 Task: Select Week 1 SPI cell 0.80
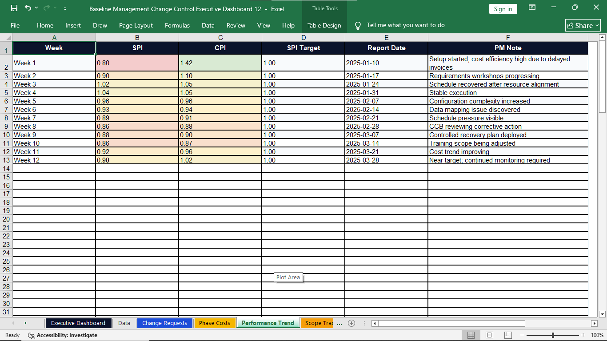(x=137, y=63)
